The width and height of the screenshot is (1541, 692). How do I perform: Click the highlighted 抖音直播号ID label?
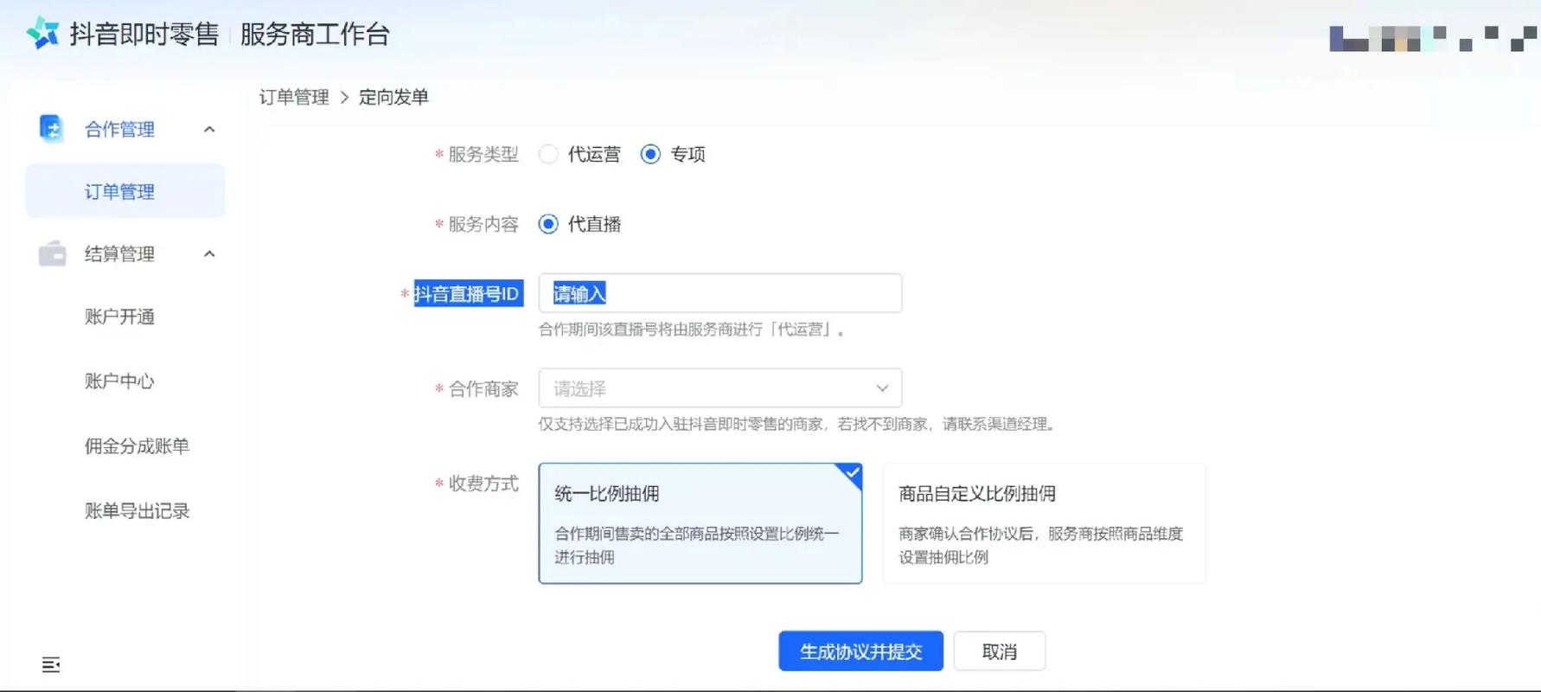pos(468,293)
